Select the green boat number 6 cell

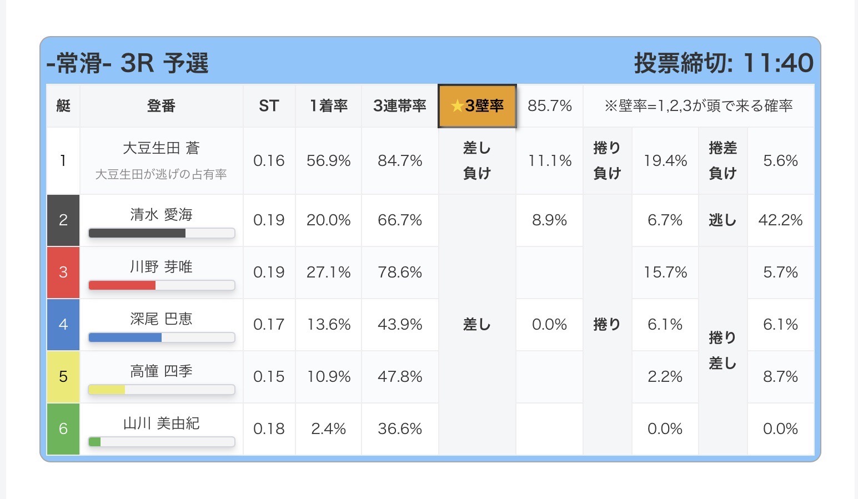63,429
